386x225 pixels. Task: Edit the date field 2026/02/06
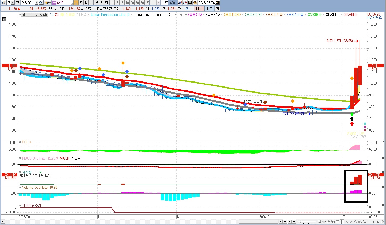207,3
